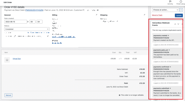
Task: Click the date created field 2022-06-15
Action: [16, 22]
